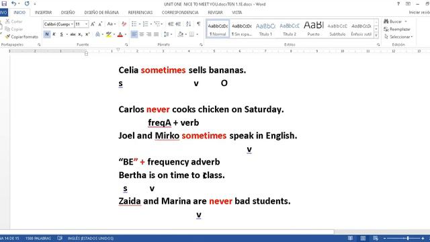Save the document with the disk icon
Viewport: 430px width, 242px height.
point(4,4)
